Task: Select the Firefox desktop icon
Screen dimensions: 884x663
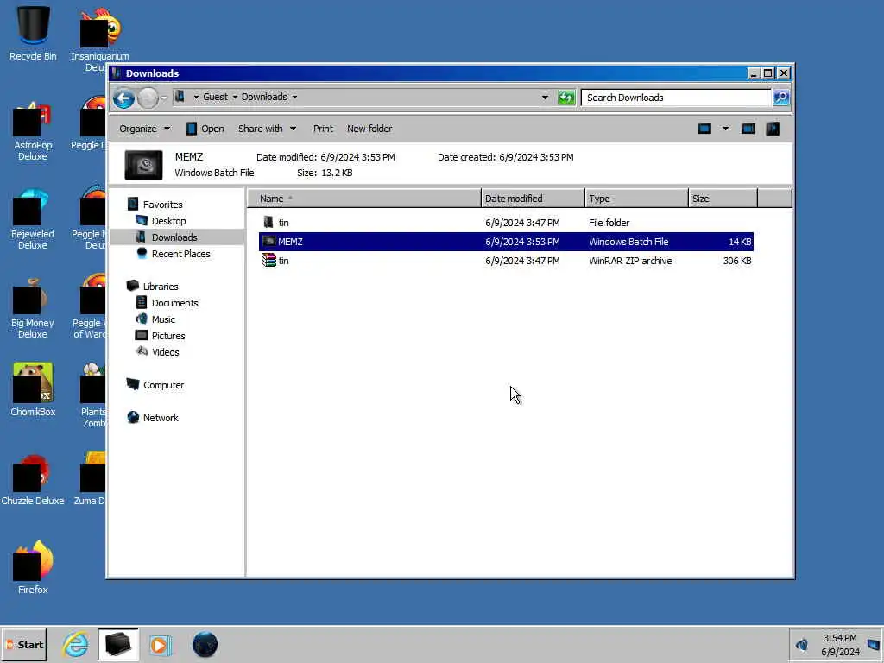Action: [x=33, y=568]
